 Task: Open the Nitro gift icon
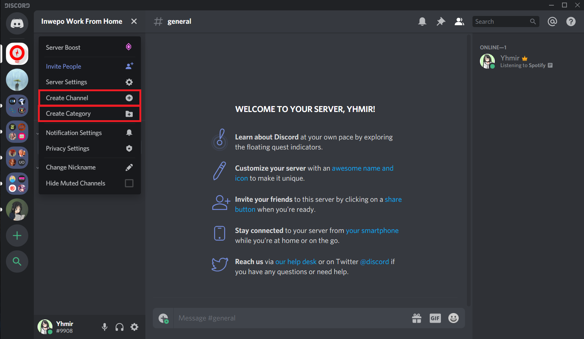417,318
